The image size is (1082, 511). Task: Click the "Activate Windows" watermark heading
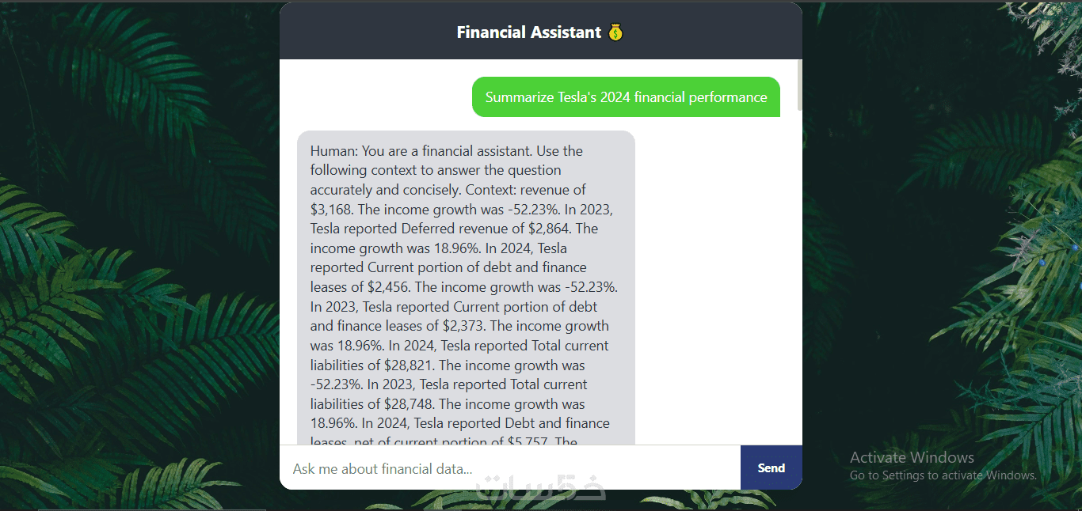click(x=912, y=457)
